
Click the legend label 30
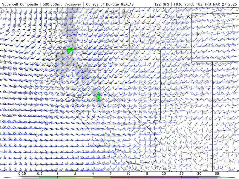(x=199, y=174)
